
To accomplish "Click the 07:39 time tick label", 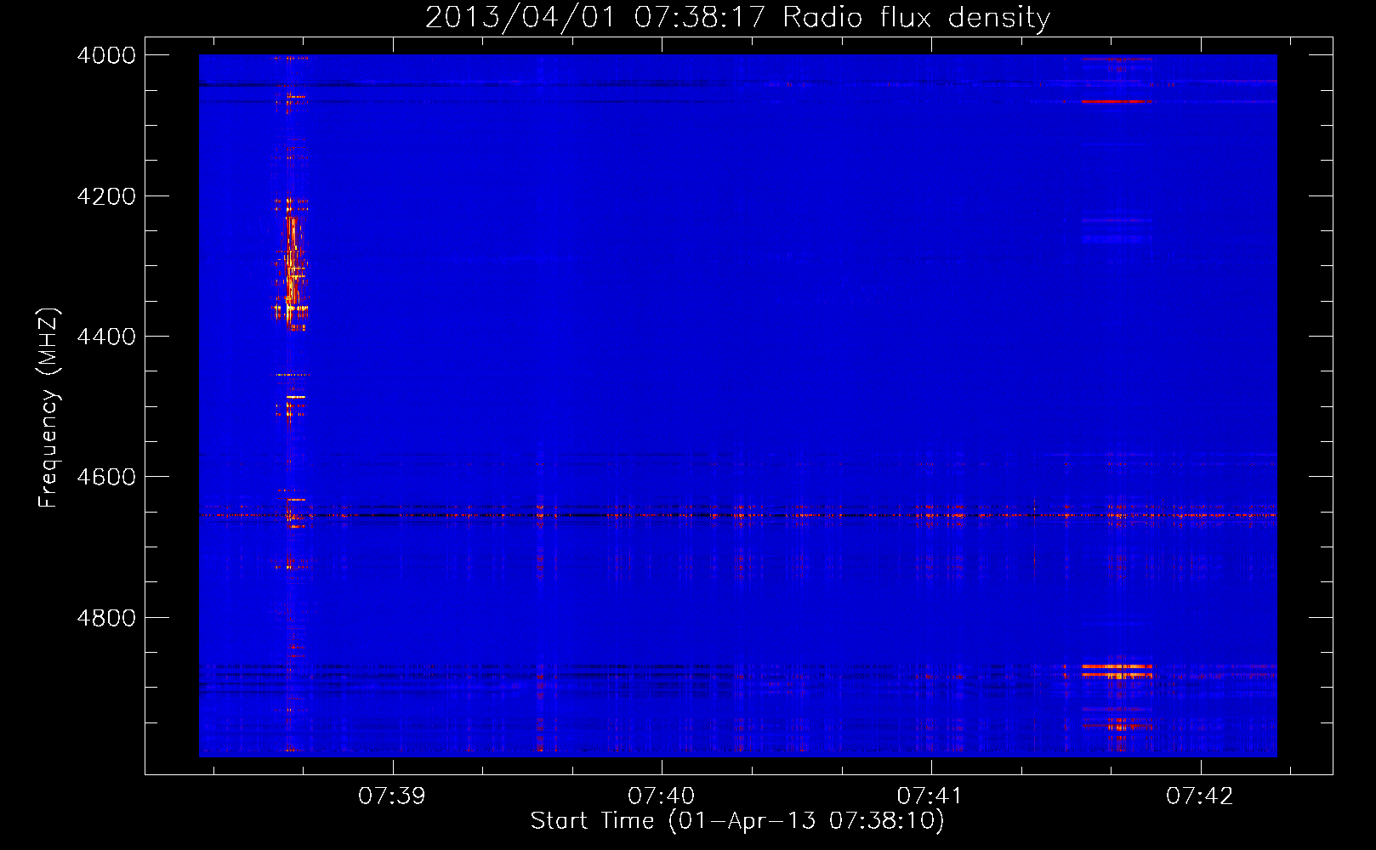I will coord(392,796).
